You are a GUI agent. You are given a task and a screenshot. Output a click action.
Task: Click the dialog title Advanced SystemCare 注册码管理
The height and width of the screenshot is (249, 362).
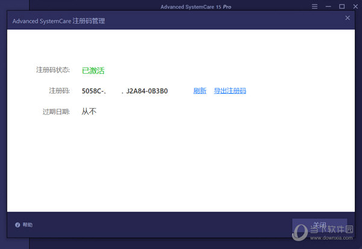coord(59,21)
